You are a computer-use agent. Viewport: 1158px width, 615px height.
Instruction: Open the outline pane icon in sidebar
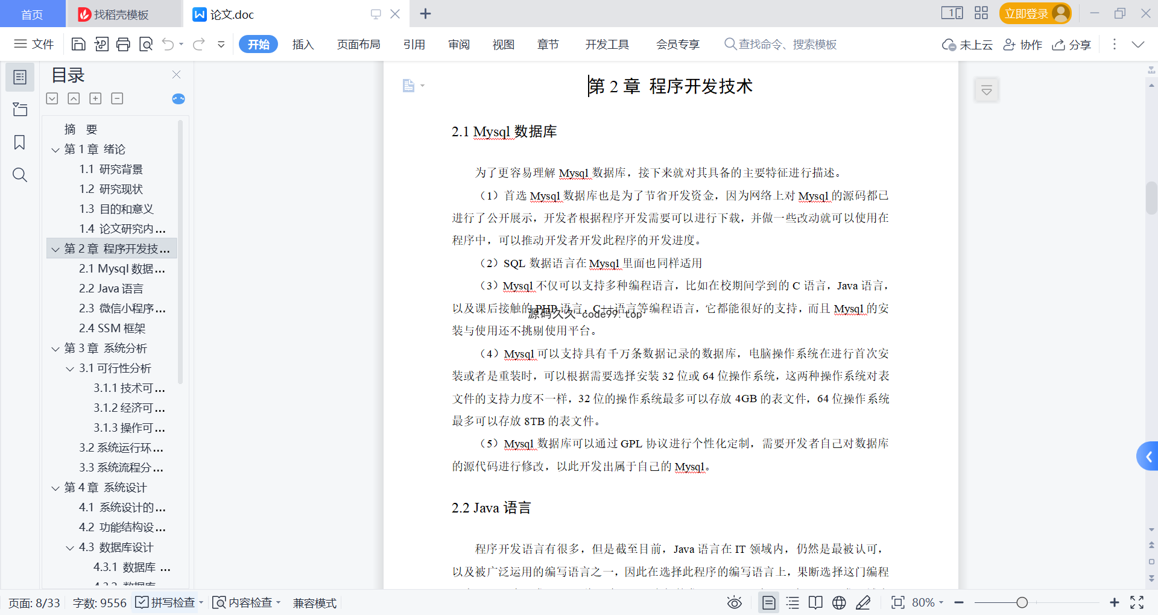pyautogui.click(x=20, y=77)
